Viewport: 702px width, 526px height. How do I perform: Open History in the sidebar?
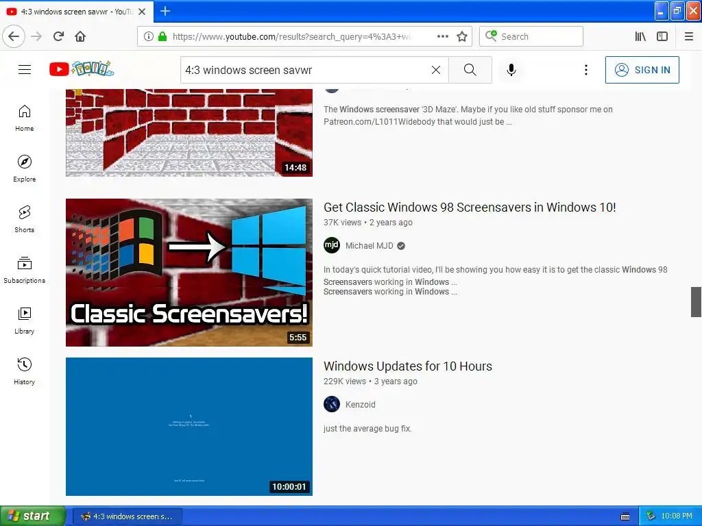24,372
